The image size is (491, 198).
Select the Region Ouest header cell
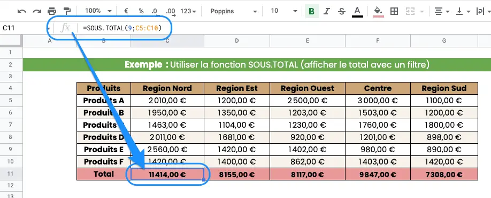tap(308, 88)
